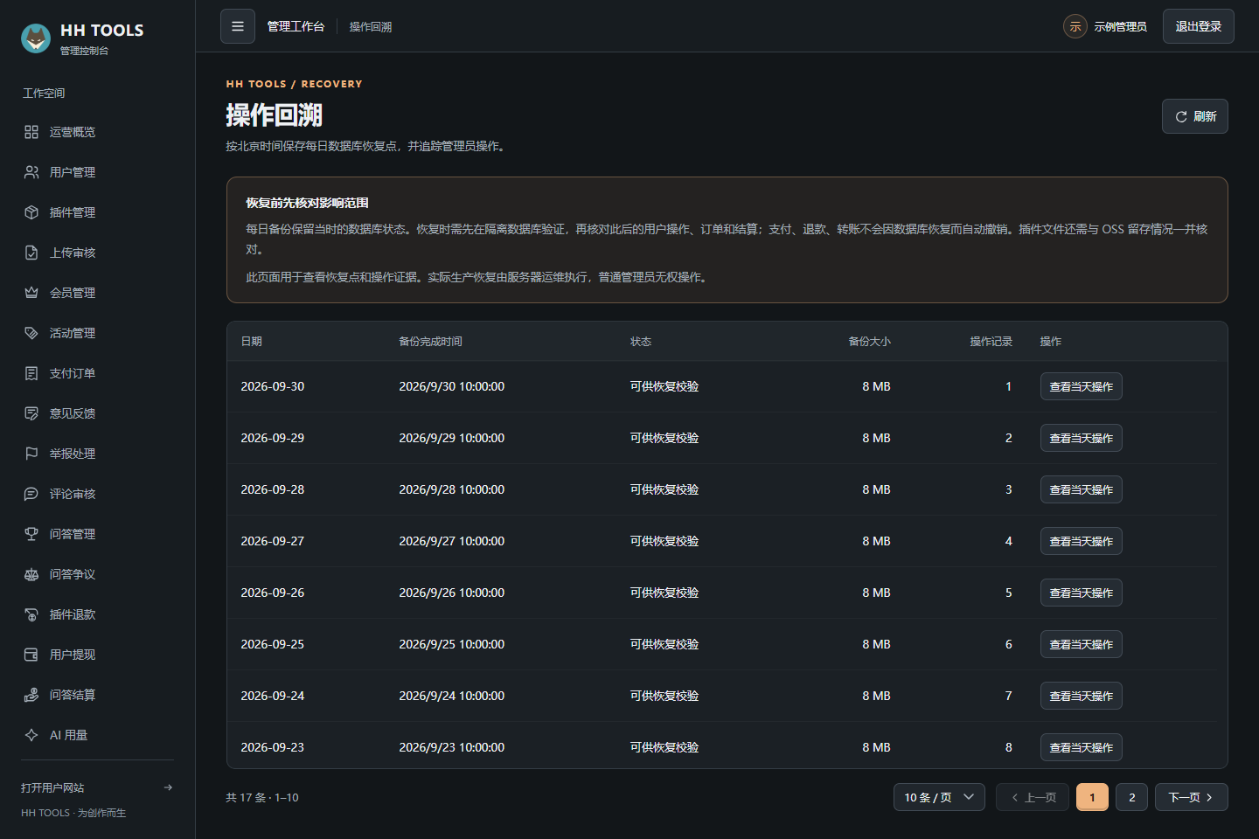Click the 刷新 refresh button

1195,116
